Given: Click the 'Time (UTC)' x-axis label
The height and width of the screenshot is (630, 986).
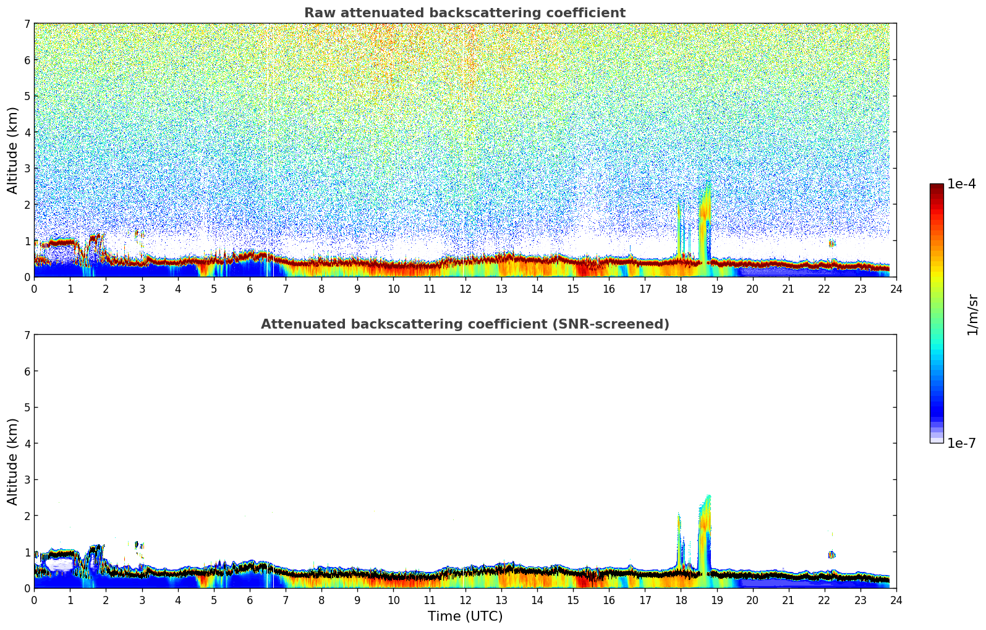Looking at the screenshot, I should tap(465, 616).
